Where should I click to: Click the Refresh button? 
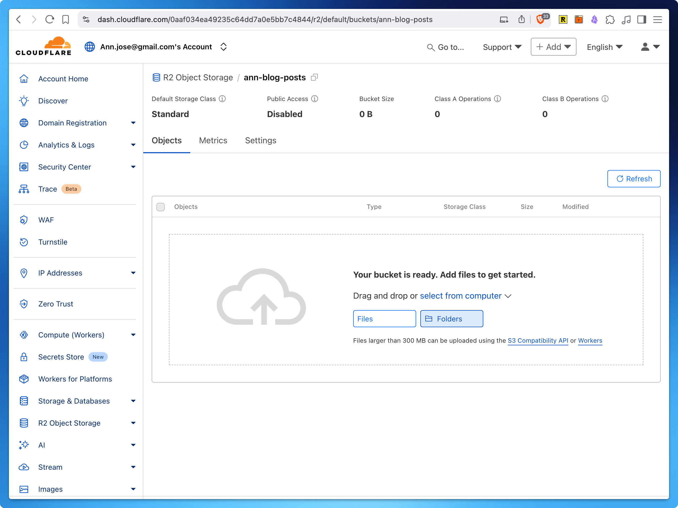tap(634, 179)
